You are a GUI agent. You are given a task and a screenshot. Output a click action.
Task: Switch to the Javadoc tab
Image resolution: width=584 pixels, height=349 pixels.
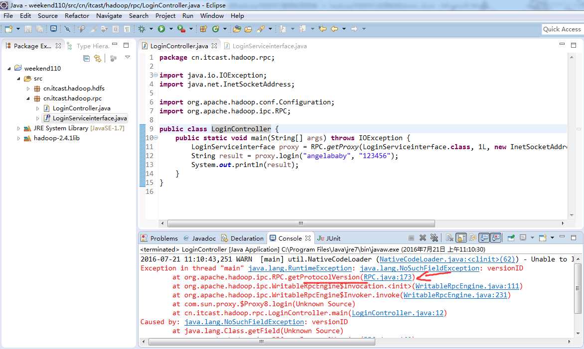point(200,238)
